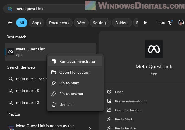Click the pin icon beside context-menu Pin to Start

(x=54, y=83)
